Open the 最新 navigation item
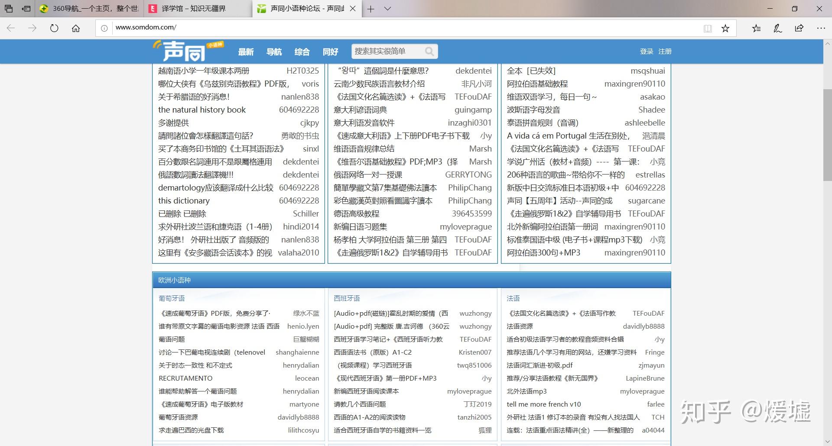832x446 pixels. tap(246, 52)
